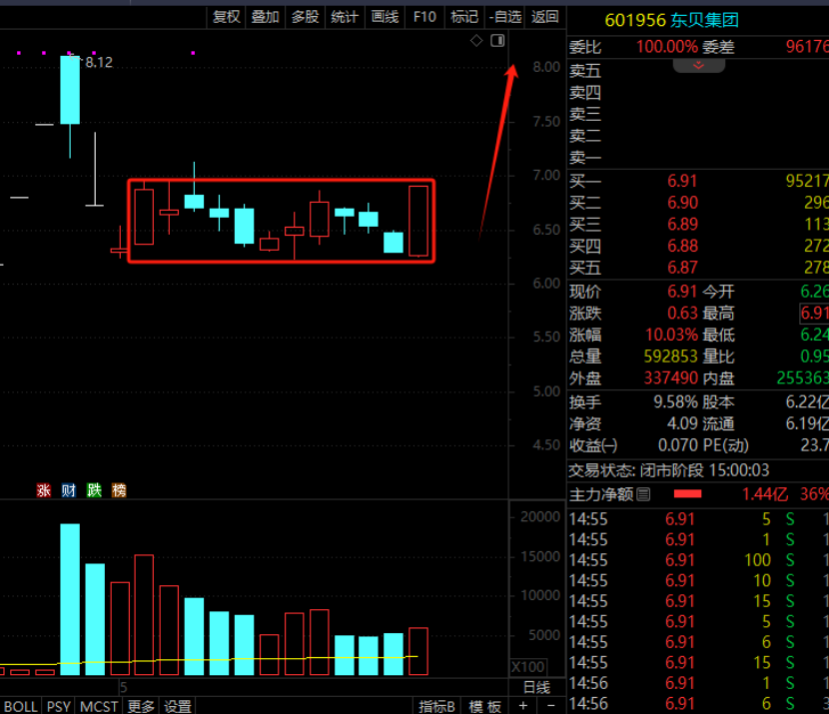Viewport: 829px width, 714px height.
Task: Click 总量 value 592853
Action: (x=670, y=357)
